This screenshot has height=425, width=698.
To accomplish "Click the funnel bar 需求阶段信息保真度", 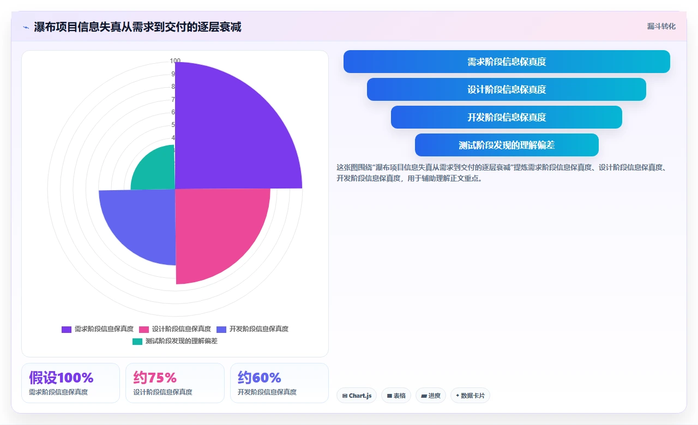I will (x=507, y=62).
